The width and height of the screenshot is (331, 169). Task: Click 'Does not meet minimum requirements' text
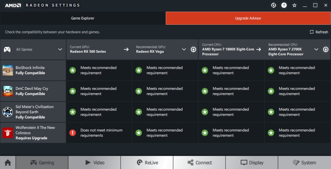point(101,133)
